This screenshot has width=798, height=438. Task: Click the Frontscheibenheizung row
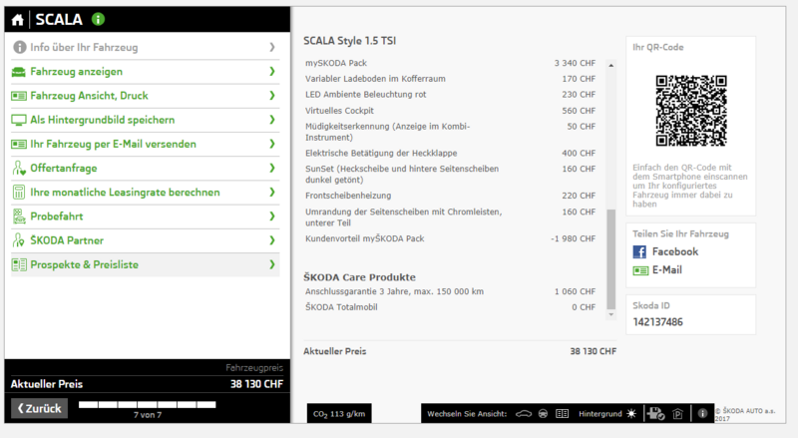(451, 196)
